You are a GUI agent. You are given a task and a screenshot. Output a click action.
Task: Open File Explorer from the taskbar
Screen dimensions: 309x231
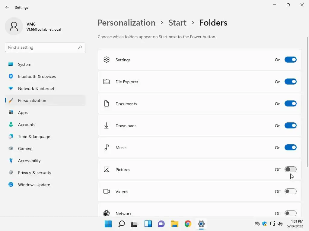click(x=175, y=224)
